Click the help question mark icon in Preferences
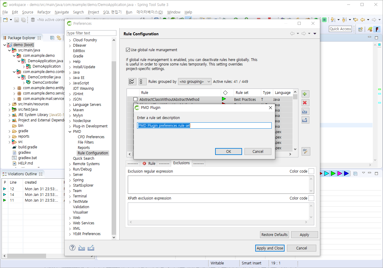Viewport: 383px width, 268px height. pos(72,248)
